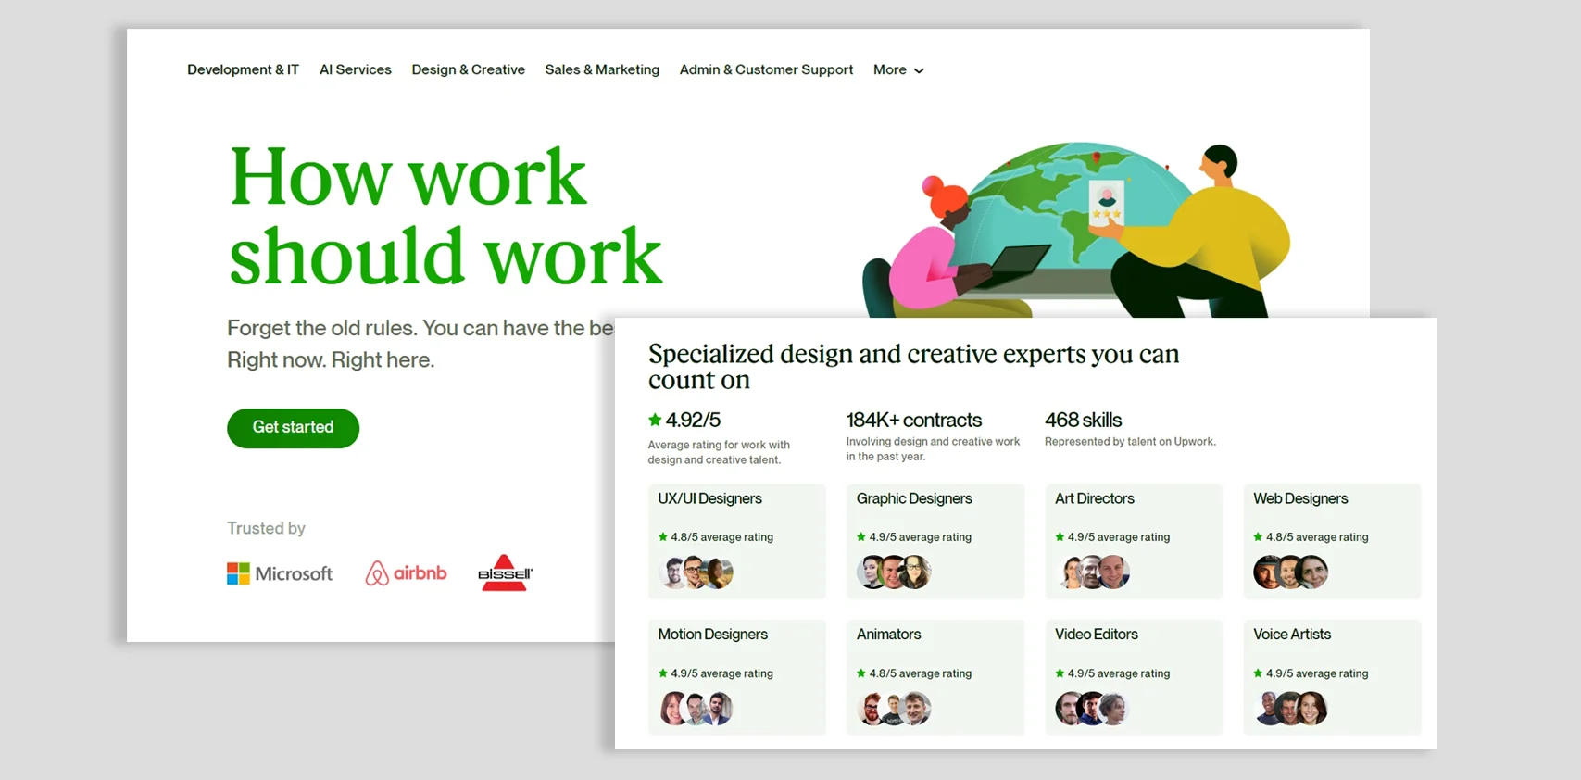Image resolution: width=1581 pixels, height=780 pixels.
Task: Select Design & Creative in navigation
Action: (468, 70)
